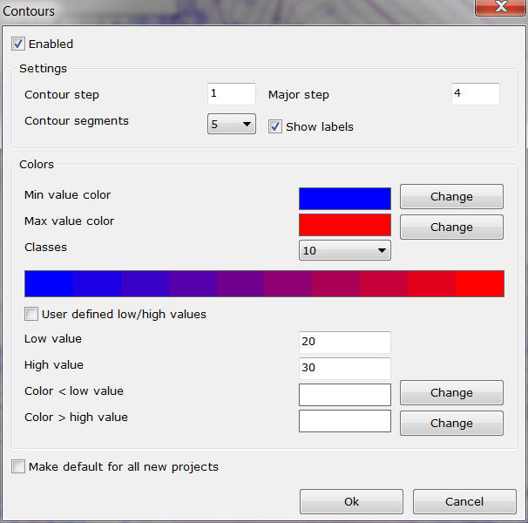Screen dimensions: 528x523
Task: Expand the Classes dropdown
Action: 344,251
